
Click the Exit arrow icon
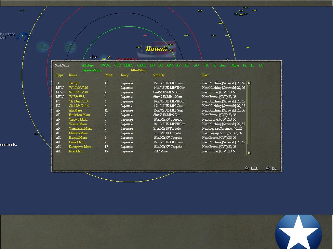click(267, 168)
